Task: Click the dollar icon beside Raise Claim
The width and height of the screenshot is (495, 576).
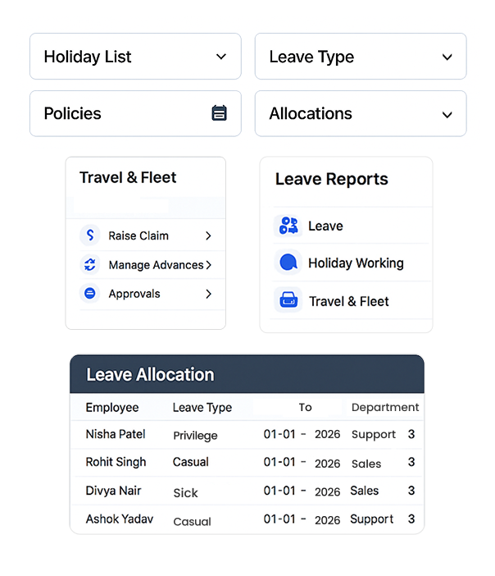Action: coord(90,235)
